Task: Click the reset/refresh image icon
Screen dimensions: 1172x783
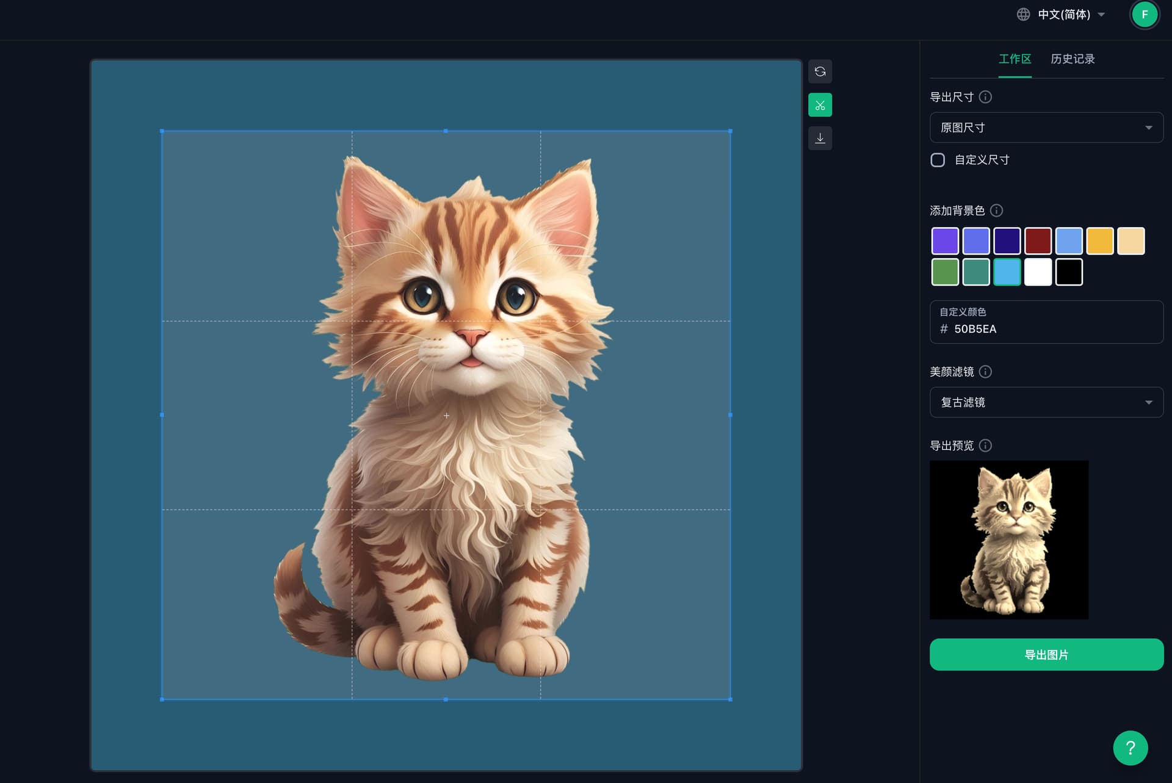Action: [x=820, y=71]
